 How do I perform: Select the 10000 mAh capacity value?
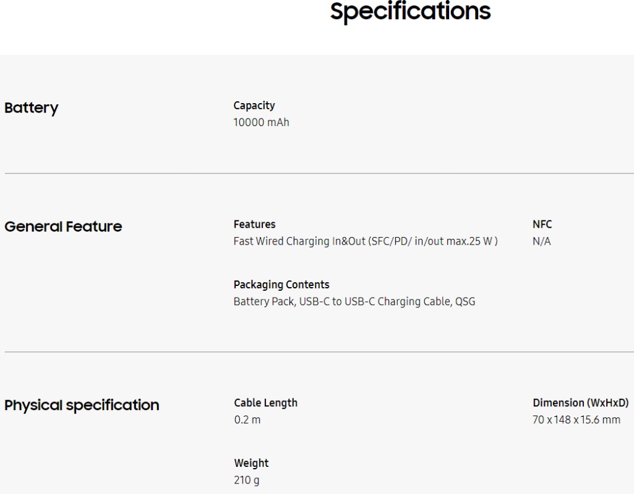pyautogui.click(x=261, y=123)
